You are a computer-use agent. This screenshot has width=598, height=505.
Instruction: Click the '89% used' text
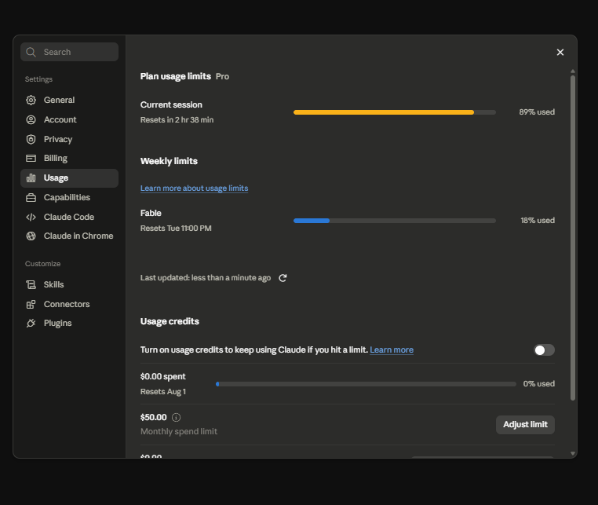click(x=537, y=112)
